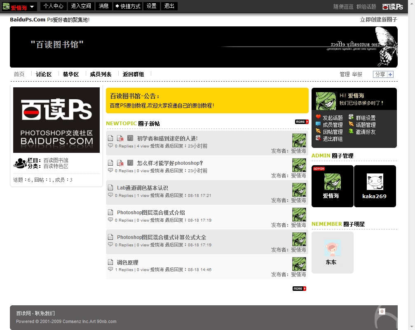The width and height of the screenshot is (415, 330).
Task: Open 话题管理 topic management
Action: (x=366, y=125)
